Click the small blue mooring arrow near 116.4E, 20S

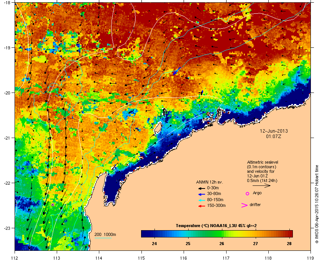[x=202, y=93]
